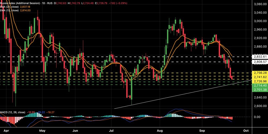This screenshot has height=134, width=268.
Task: Click the 2,600.00 price axis tick
Action: click(260, 106)
